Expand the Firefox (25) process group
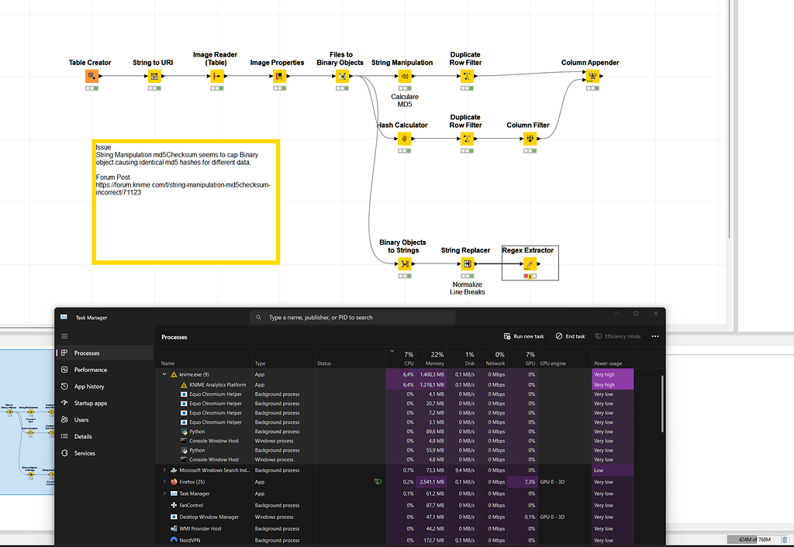794x547 pixels. point(164,482)
